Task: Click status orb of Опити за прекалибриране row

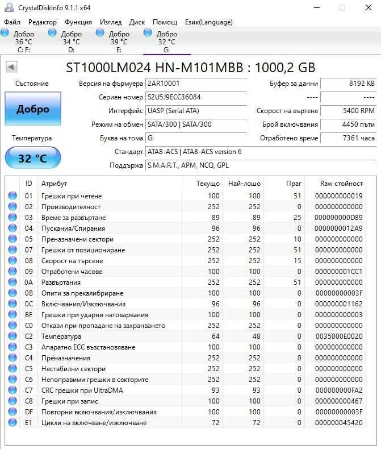Action: (12, 293)
